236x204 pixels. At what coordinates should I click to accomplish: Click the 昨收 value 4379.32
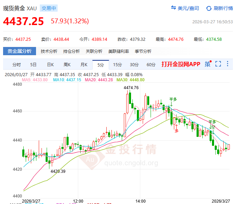138,39
